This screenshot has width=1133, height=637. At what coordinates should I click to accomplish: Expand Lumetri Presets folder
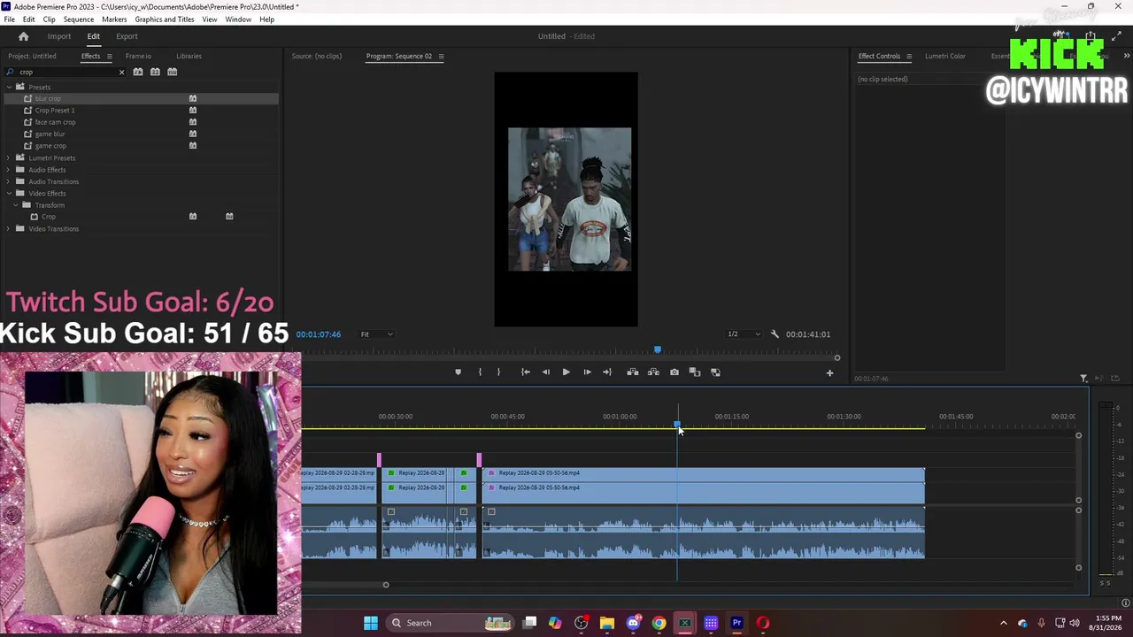9,157
